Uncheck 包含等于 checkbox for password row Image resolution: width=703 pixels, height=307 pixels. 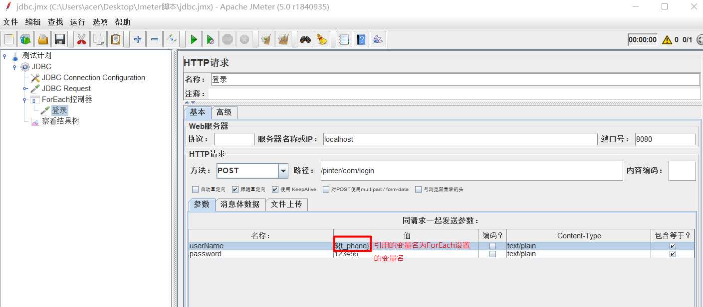673,254
